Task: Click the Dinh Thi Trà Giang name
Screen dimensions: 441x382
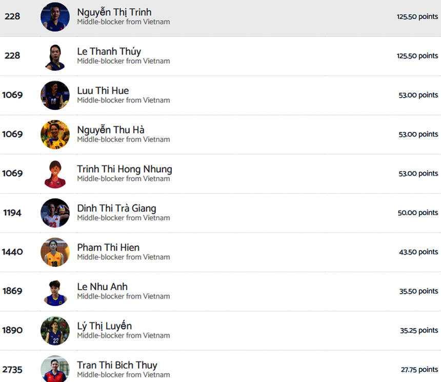Action: pyautogui.click(x=116, y=208)
